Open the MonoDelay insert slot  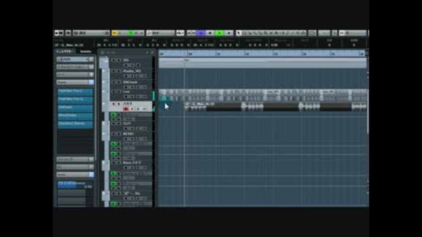(x=75, y=116)
